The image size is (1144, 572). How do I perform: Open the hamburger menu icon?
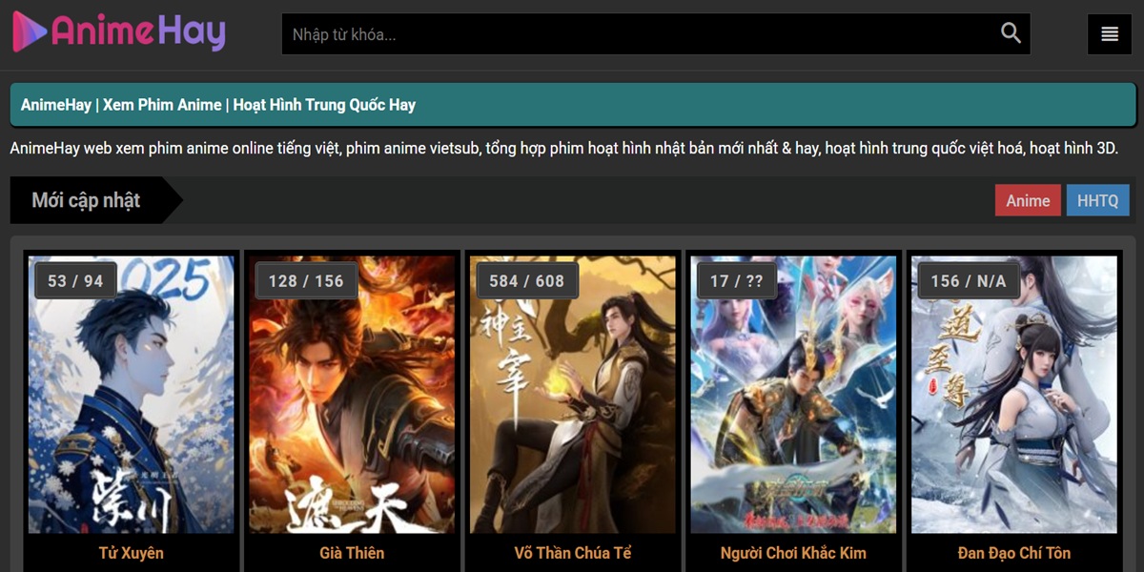(1109, 34)
